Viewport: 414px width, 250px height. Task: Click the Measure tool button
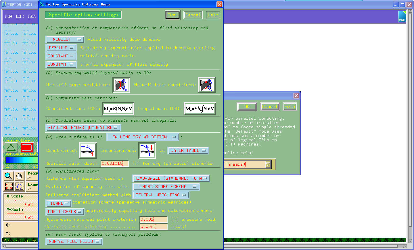pyautogui.click(x=32, y=175)
